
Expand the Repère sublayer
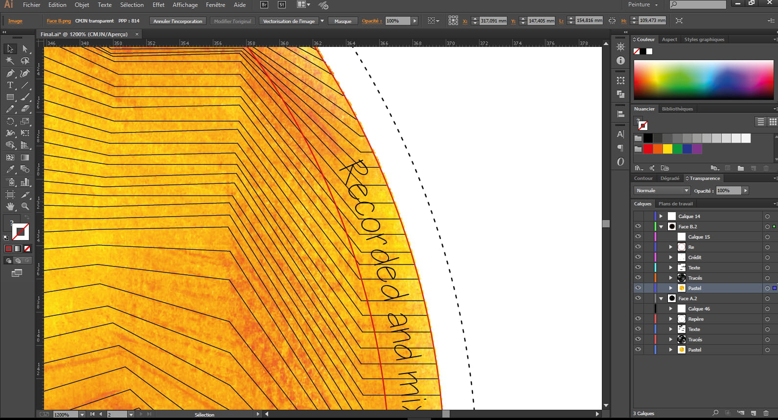point(671,319)
